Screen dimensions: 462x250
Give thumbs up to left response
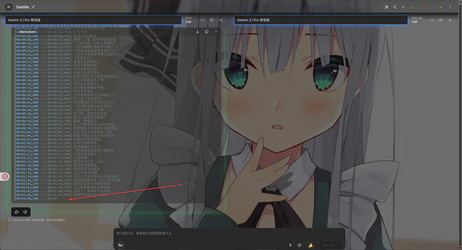coord(17,212)
